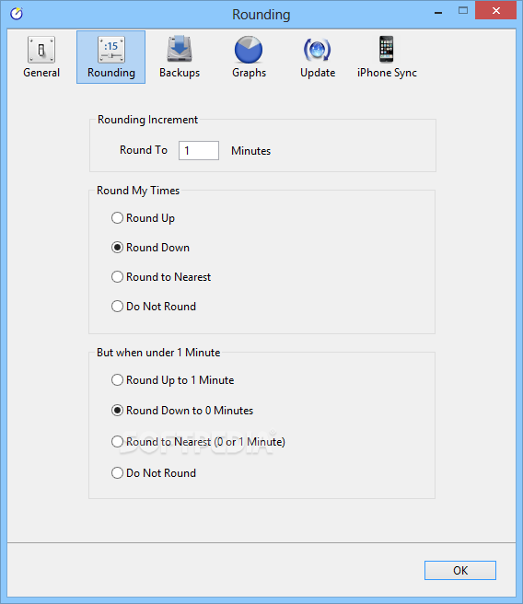523x604 pixels.
Task: Select the Rounding :15 slider icon
Action: [x=110, y=50]
